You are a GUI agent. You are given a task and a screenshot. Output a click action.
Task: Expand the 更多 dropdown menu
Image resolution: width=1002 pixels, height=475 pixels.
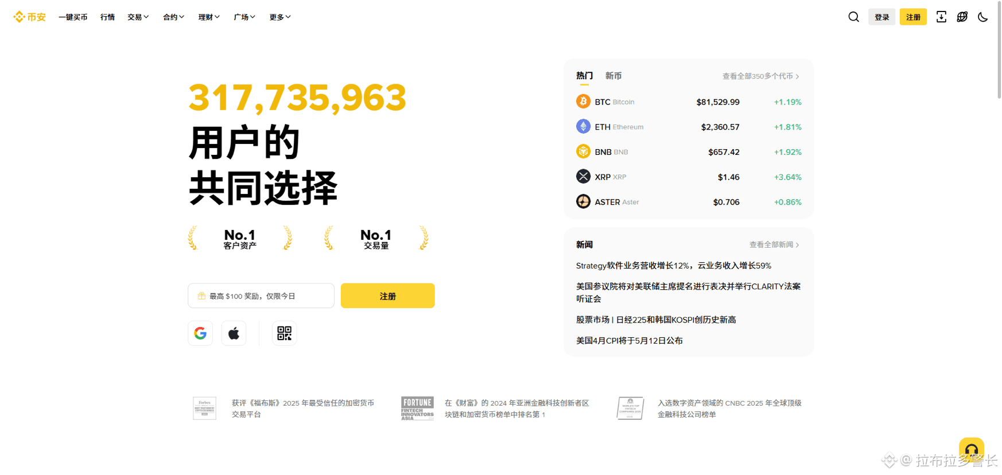281,17
